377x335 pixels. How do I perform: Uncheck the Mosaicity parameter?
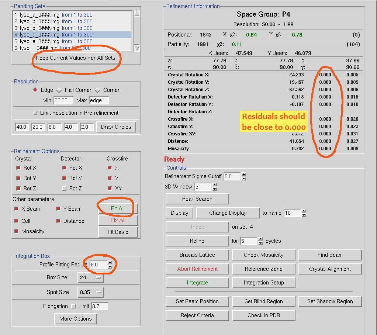pos(16,231)
